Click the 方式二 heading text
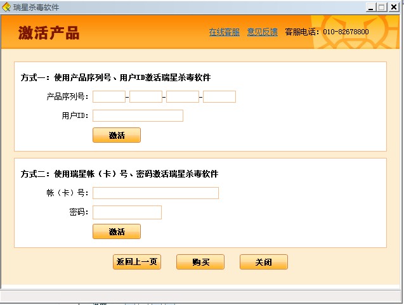 (119, 174)
